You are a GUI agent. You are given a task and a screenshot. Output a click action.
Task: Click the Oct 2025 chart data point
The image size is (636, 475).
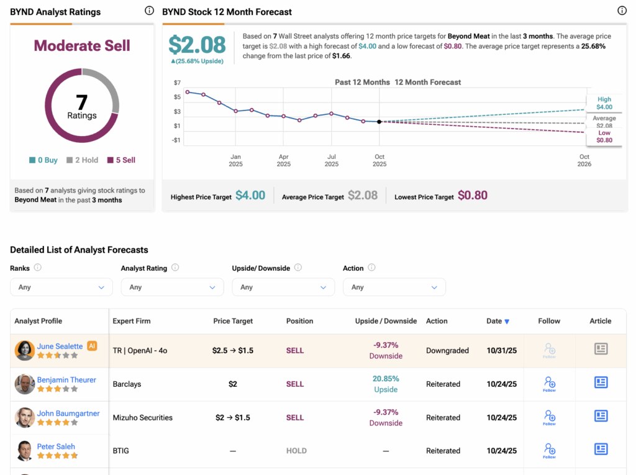[379, 122]
